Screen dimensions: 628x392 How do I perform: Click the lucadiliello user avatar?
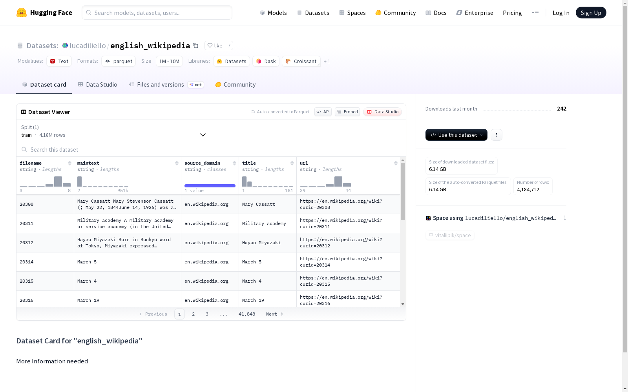[65, 45]
